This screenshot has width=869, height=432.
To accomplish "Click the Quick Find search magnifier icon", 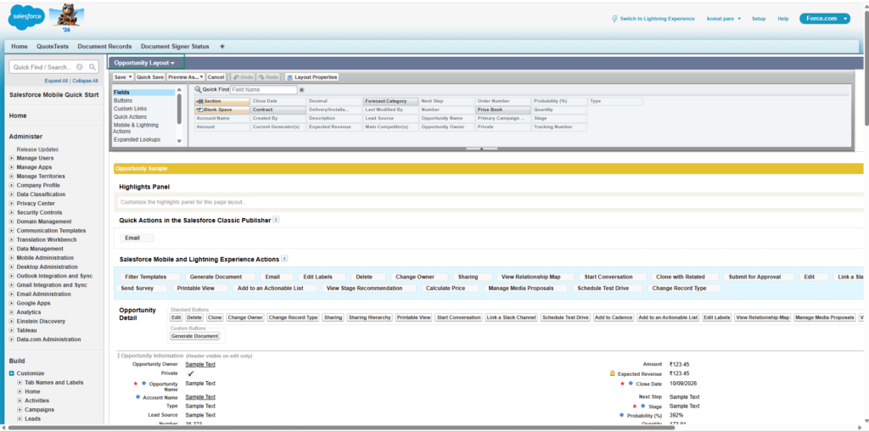I will pyautogui.click(x=93, y=66).
